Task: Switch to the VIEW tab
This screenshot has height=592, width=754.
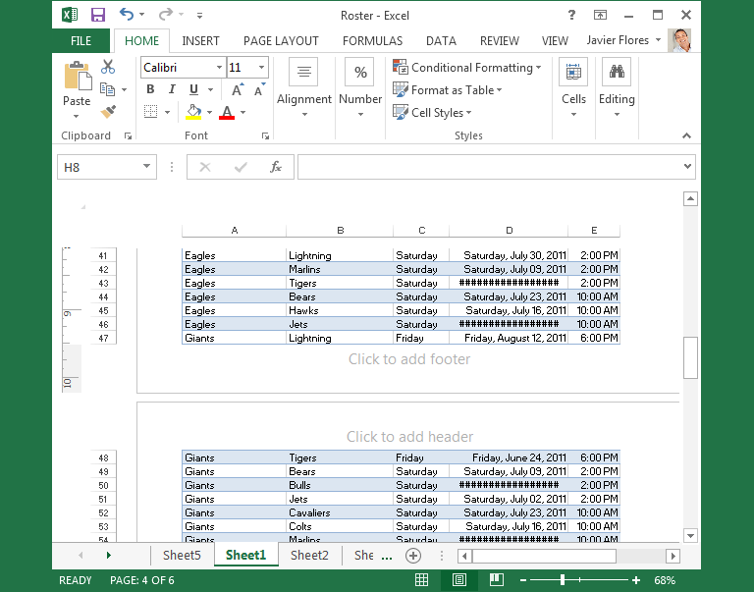Action: [x=555, y=41]
